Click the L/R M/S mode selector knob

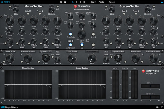pos(82,34)
